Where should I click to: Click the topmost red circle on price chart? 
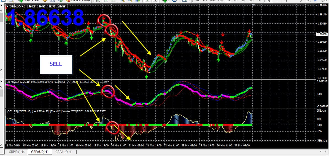pyautogui.click(x=104, y=19)
